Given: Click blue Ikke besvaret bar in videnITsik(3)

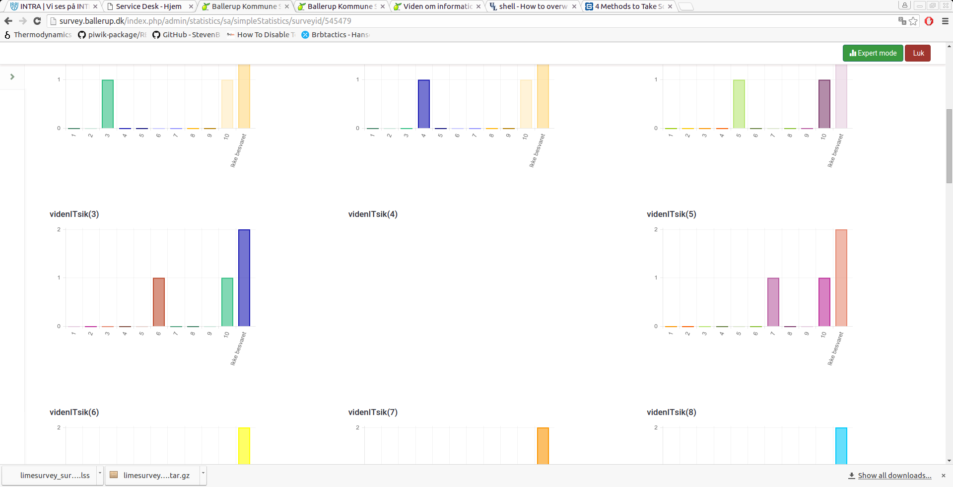Looking at the screenshot, I should [x=244, y=278].
